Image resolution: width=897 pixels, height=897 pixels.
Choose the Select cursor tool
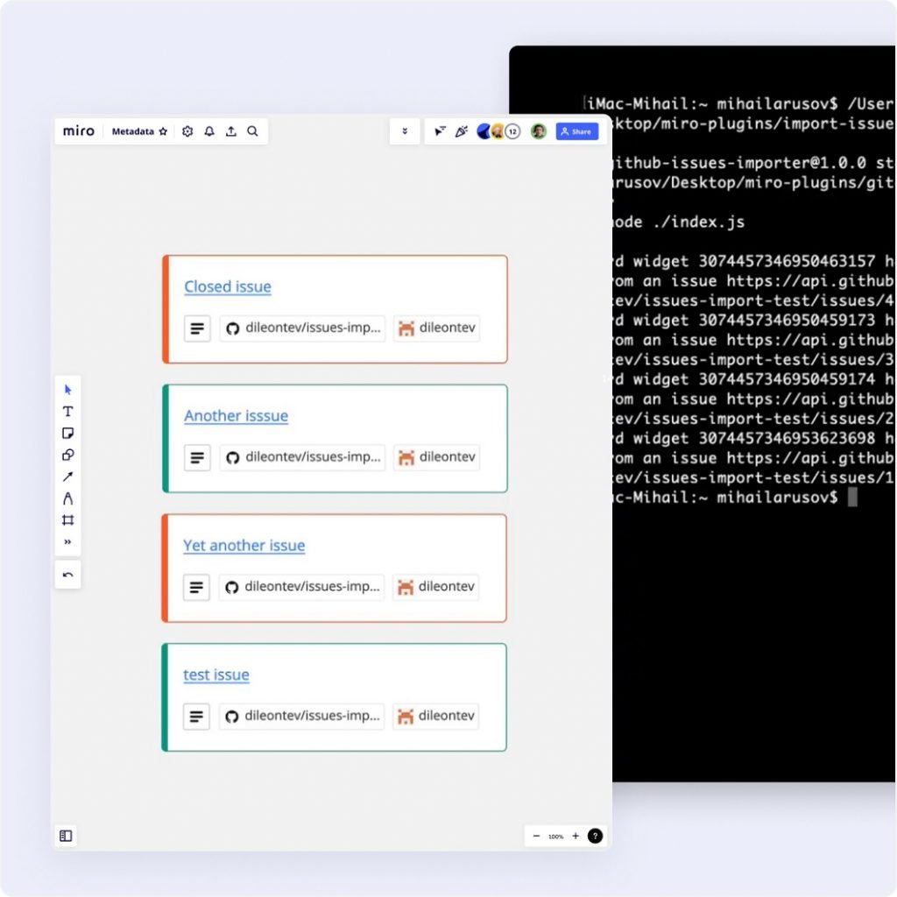68,390
